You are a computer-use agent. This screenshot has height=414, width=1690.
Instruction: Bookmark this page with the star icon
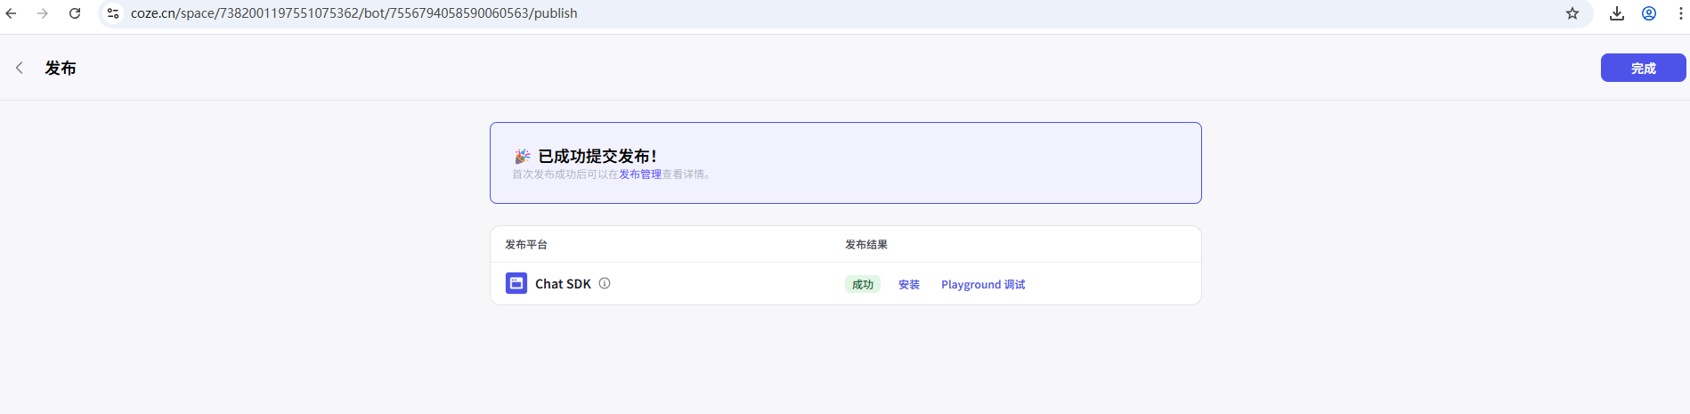1572,13
